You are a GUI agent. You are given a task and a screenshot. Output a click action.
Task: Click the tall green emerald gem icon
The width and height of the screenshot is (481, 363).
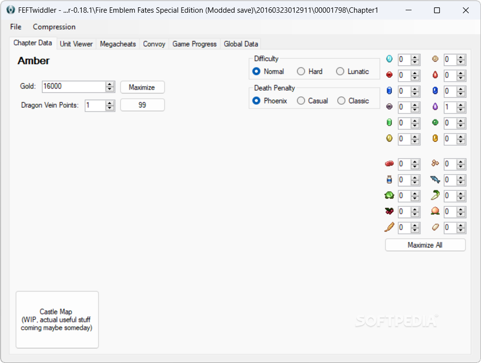[x=389, y=123]
